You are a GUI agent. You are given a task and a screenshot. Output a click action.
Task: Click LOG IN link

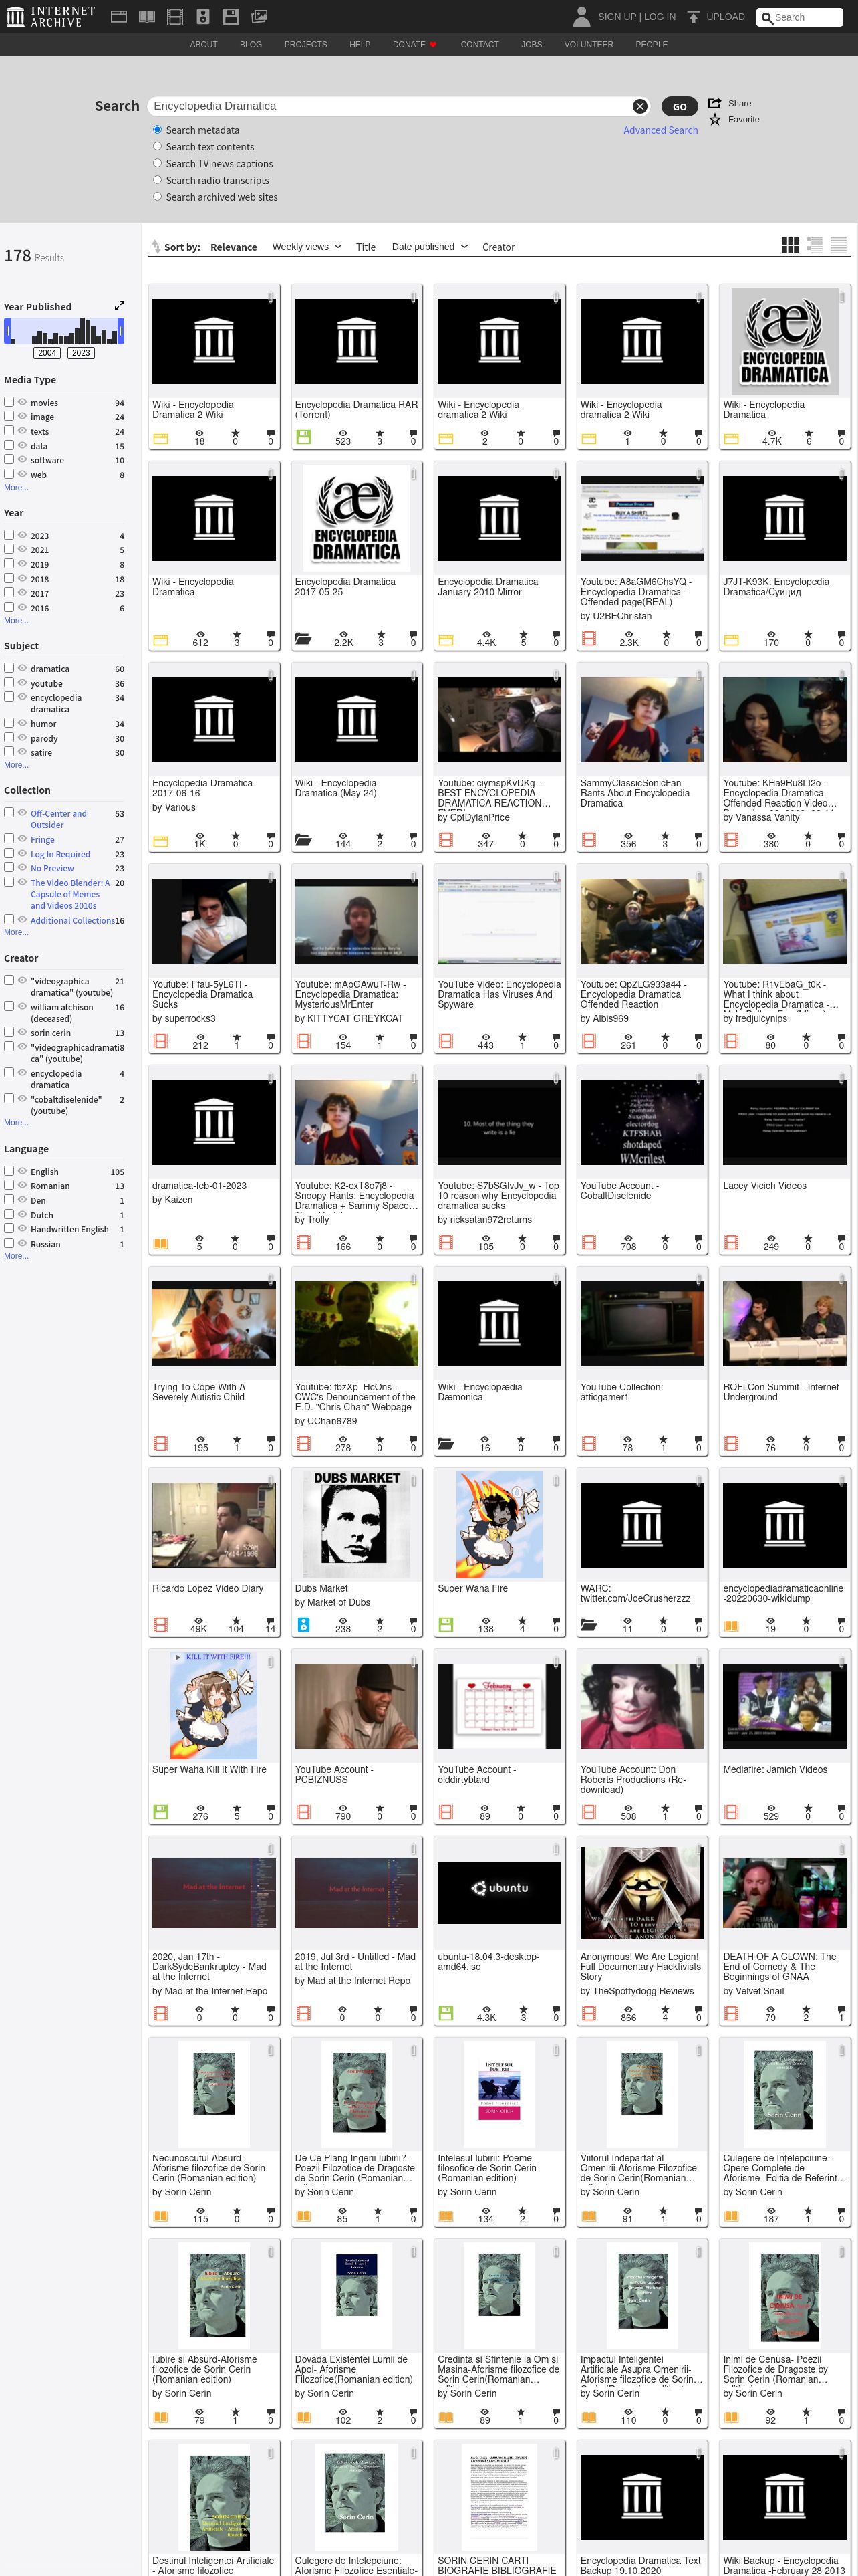click(660, 17)
